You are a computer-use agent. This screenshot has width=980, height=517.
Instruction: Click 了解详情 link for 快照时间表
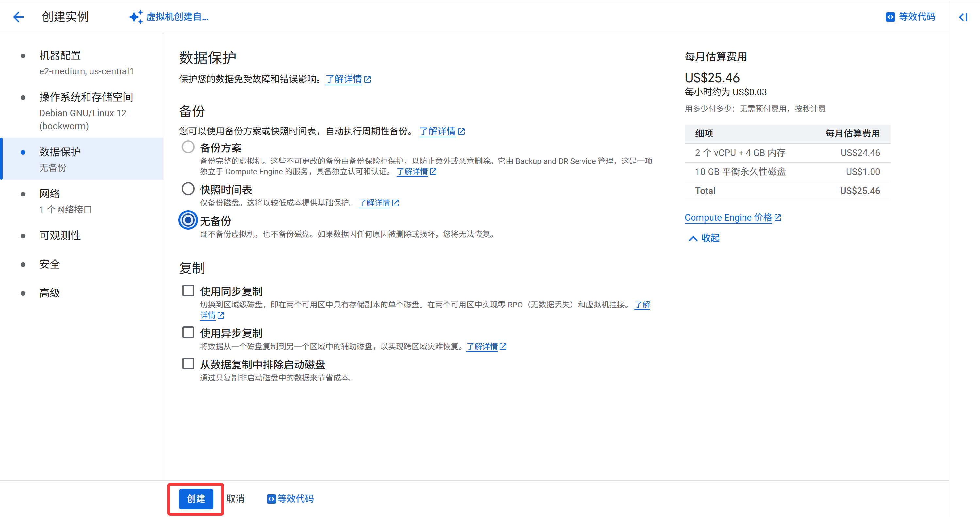coord(374,203)
